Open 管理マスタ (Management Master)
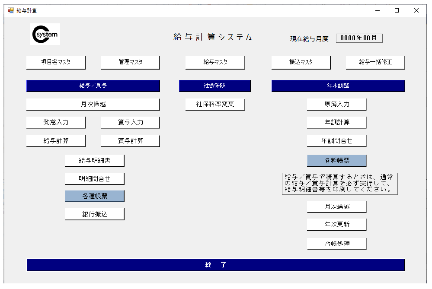This screenshot has width=432, height=289. pos(129,62)
